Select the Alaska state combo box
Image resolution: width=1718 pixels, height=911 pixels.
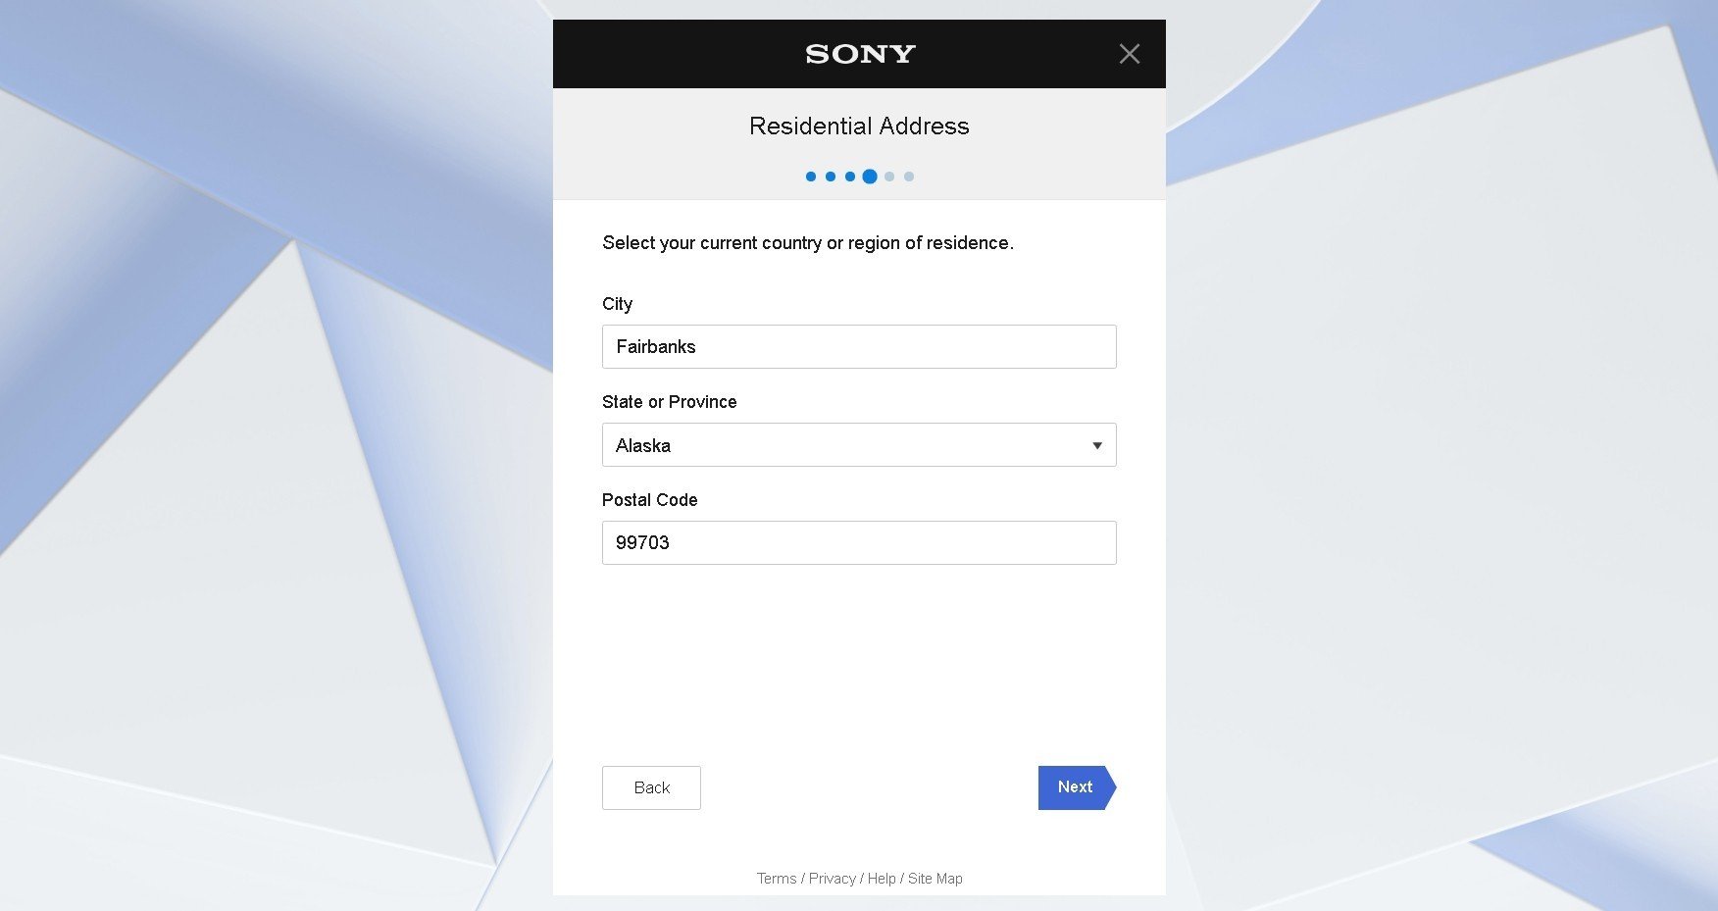coord(859,445)
